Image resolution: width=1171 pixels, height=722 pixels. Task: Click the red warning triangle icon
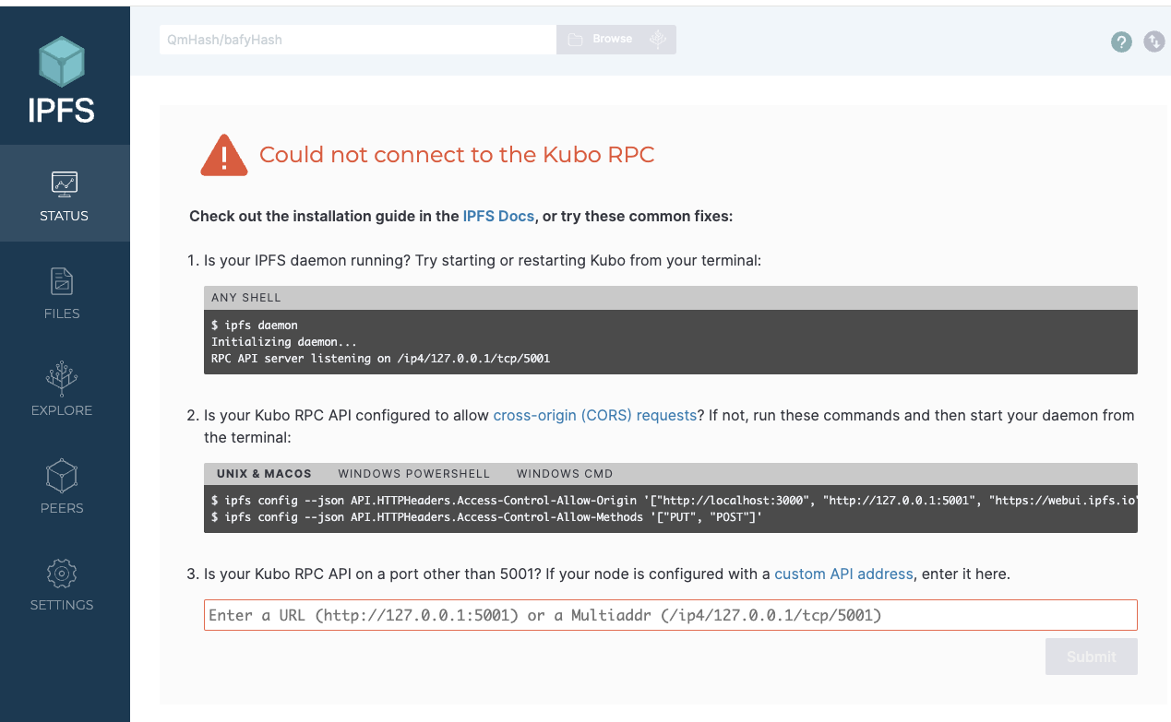tap(223, 155)
